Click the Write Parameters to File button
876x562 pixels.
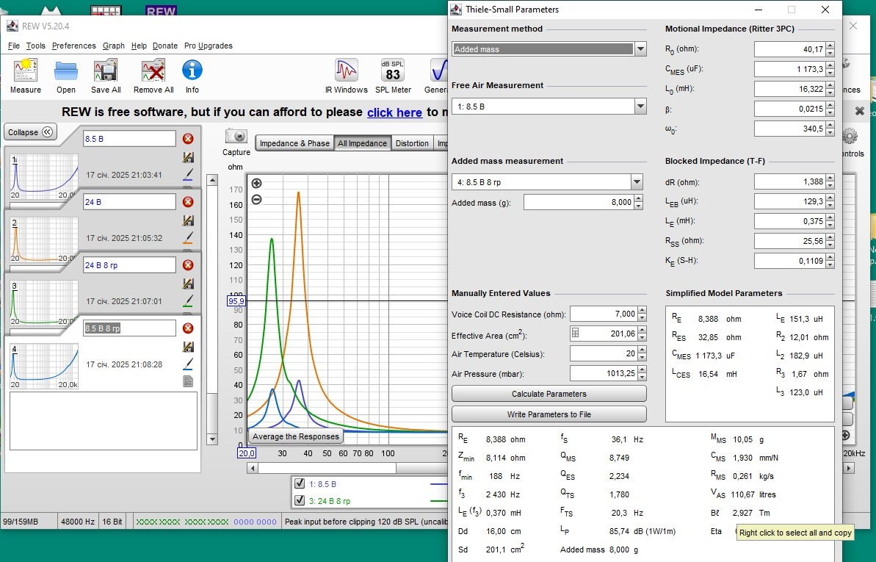point(549,414)
